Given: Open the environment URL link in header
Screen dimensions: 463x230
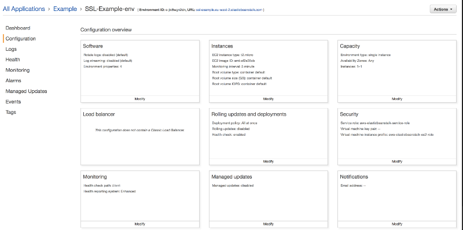Looking at the screenshot, I should pyautogui.click(x=229, y=10).
